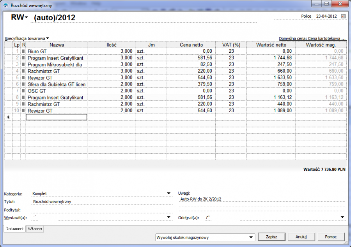
Task: Click the R icon in row 5
Action: 23,78
